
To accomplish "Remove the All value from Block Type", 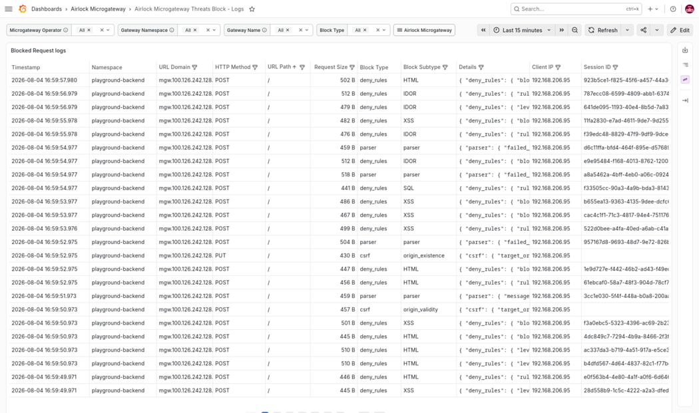I will [365, 31].
